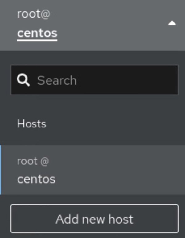
Task: Select the root @ centos host entry
Action: pyautogui.click(x=92, y=170)
